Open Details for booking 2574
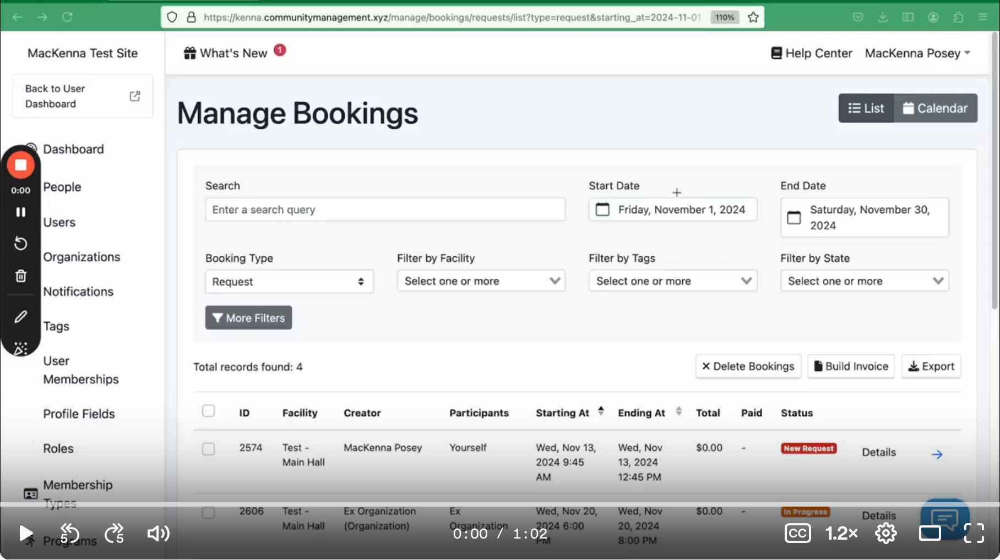The height and width of the screenshot is (560, 1000). pyautogui.click(x=879, y=452)
